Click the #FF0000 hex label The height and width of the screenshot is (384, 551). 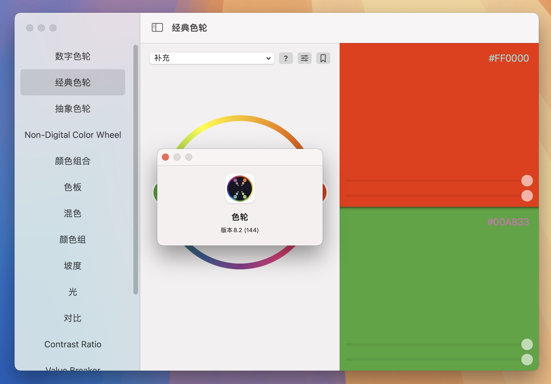pos(508,58)
